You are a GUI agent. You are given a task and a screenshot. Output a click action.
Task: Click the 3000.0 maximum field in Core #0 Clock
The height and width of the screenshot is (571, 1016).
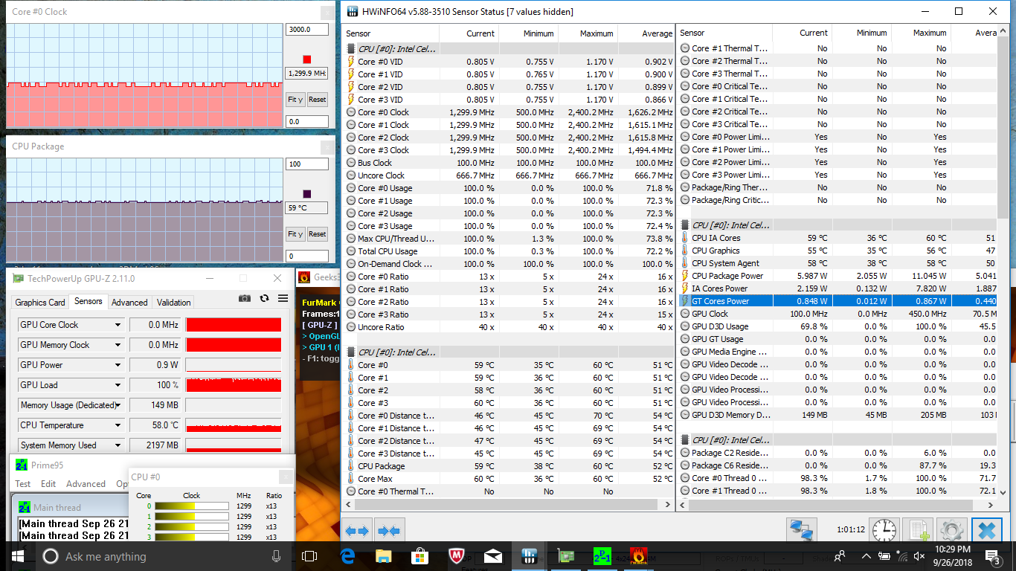[x=306, y=30]
